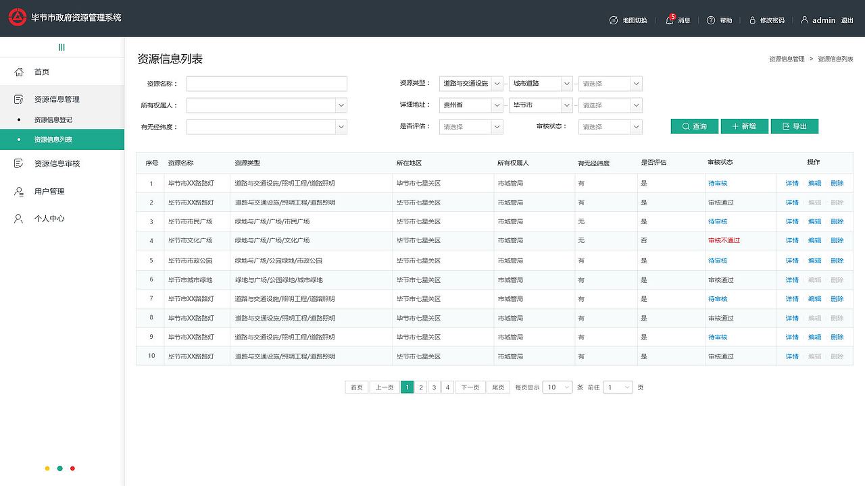
Task: Open the page size dropdown showing 10
Action: tap(558, 387)
